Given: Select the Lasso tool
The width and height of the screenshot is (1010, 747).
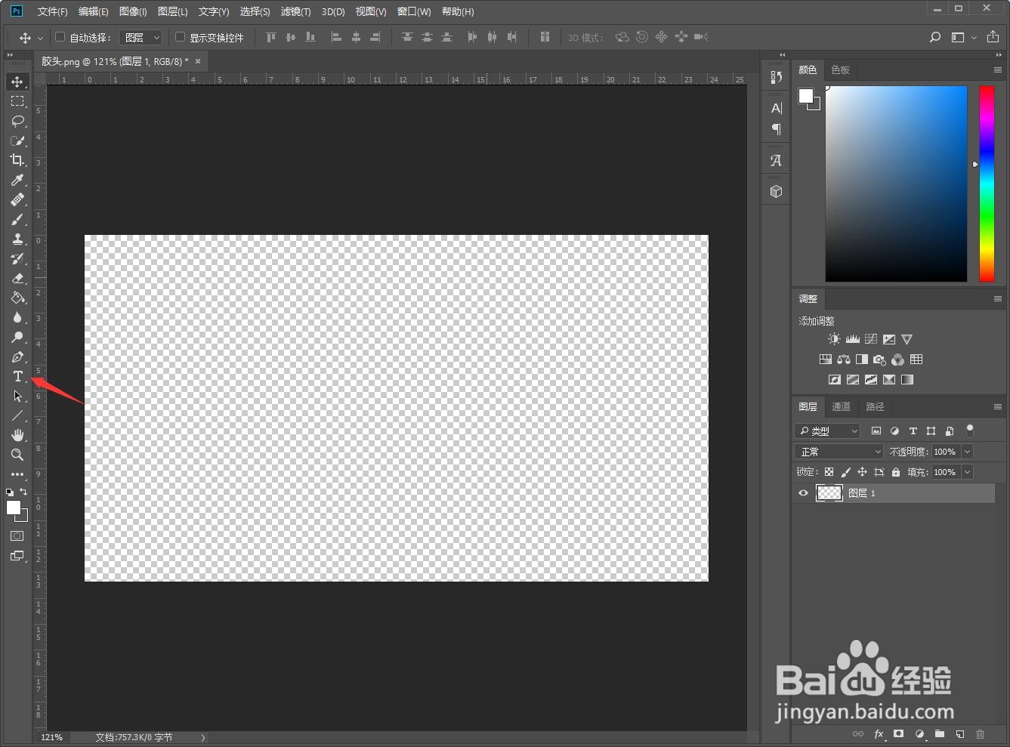Looking at the screenshot, I should click(x=17, y=121).
